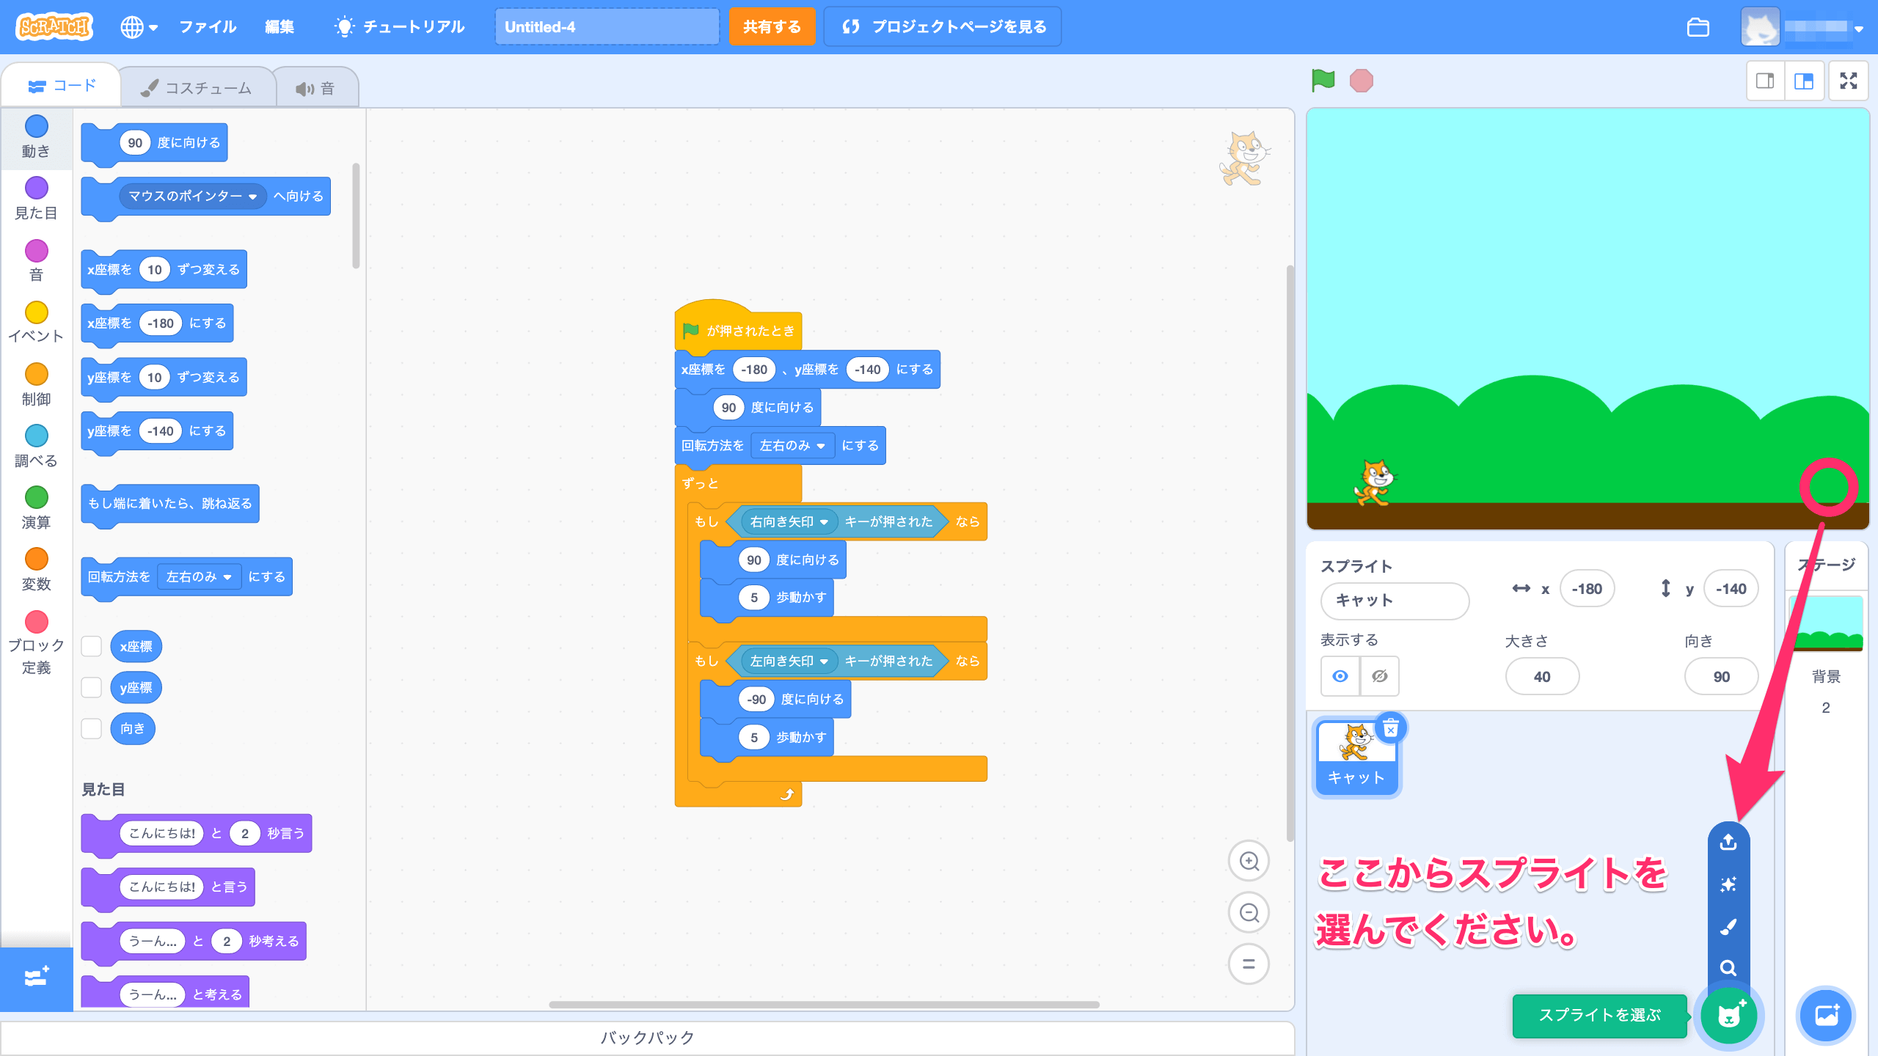The width and height of the screenshot is (1878, 1056).
Task: Zoom in the code workspace
Action: pos(1249,861)
